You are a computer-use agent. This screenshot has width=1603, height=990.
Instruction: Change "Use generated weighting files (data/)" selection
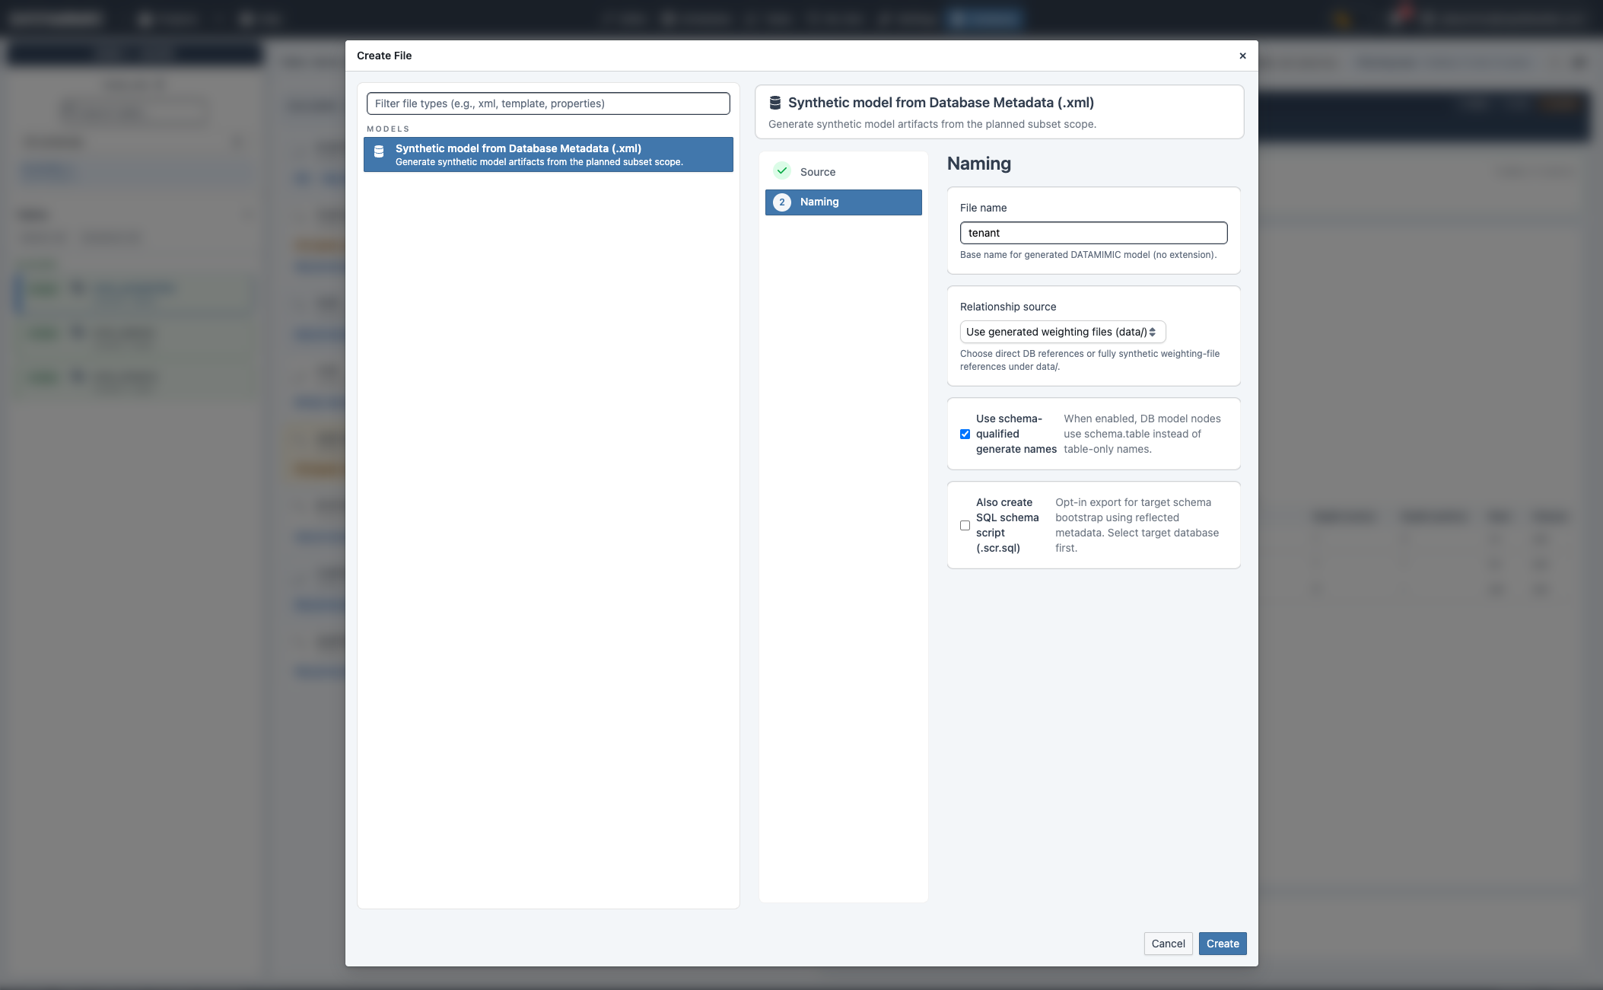[x=1062, y=332]
